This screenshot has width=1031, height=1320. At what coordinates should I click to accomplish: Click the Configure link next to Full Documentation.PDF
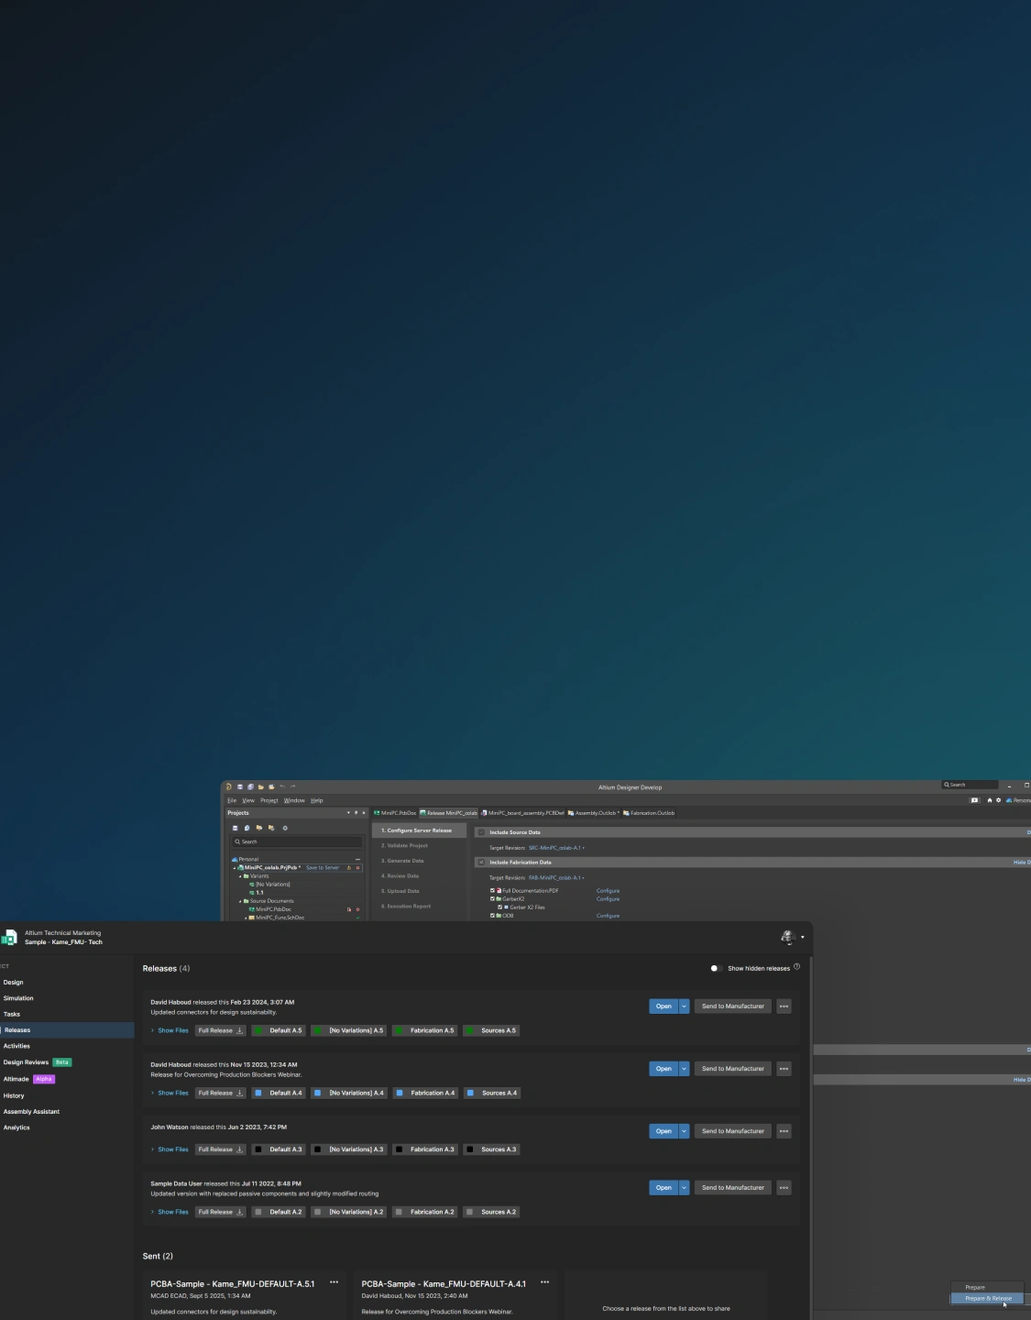(608, 891)
